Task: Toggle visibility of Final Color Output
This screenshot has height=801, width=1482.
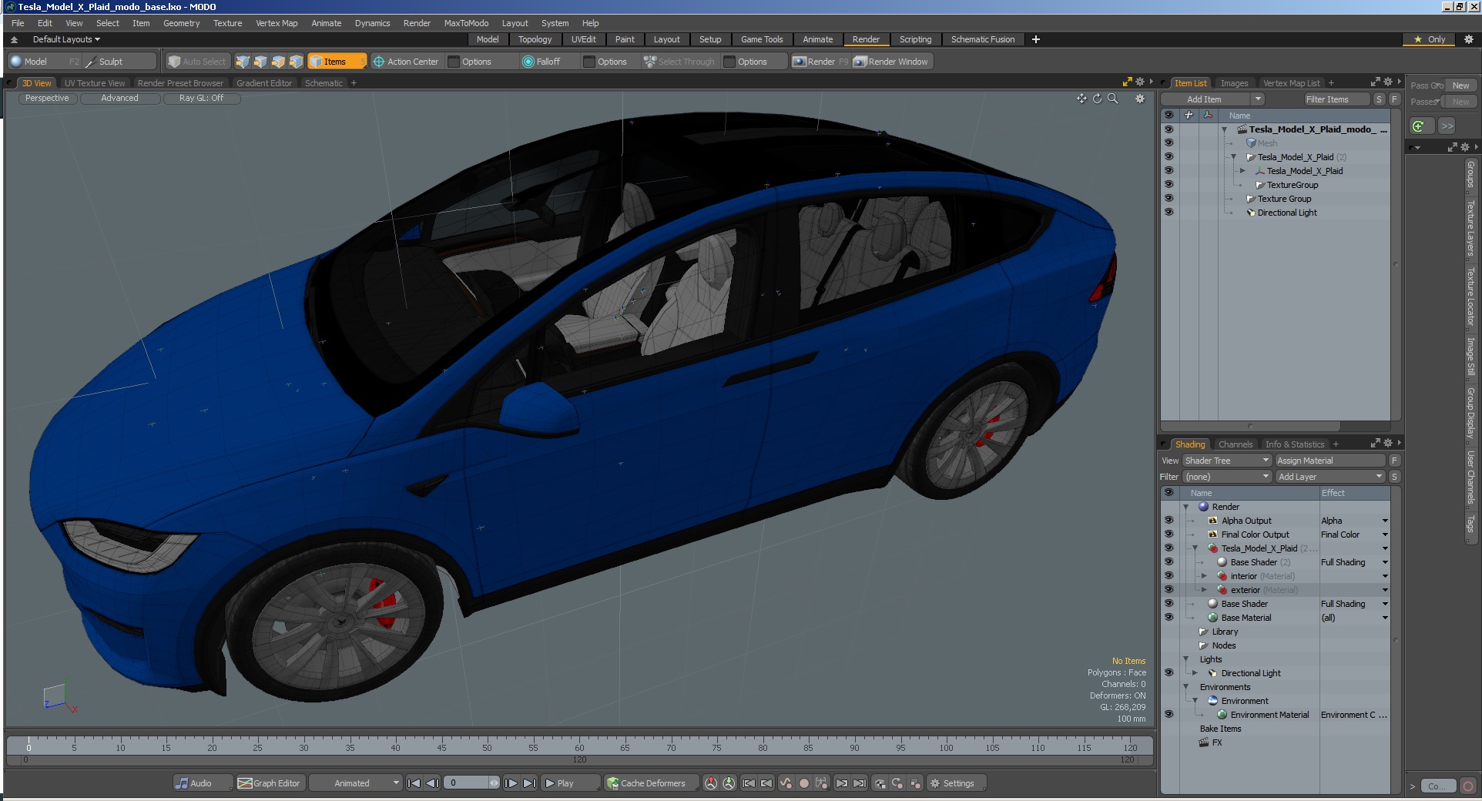Action: [x=1168, y=534]
